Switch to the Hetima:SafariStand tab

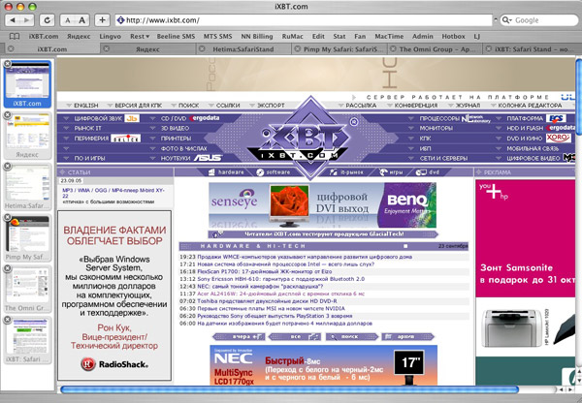(243, 49)
